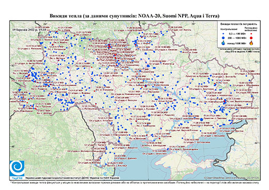Click the small red dot in legend
Screen dimensions: 269x190
tap(251, 34)
